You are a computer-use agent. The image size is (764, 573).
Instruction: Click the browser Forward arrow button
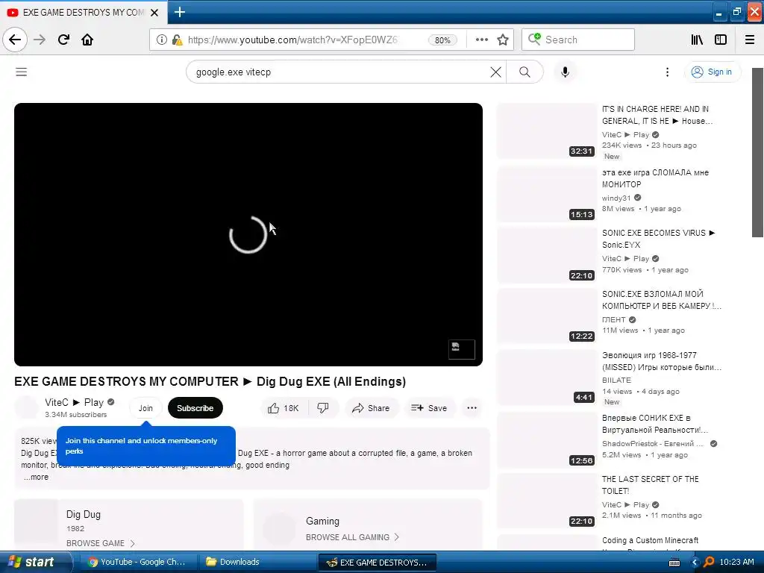pos(40,40)
